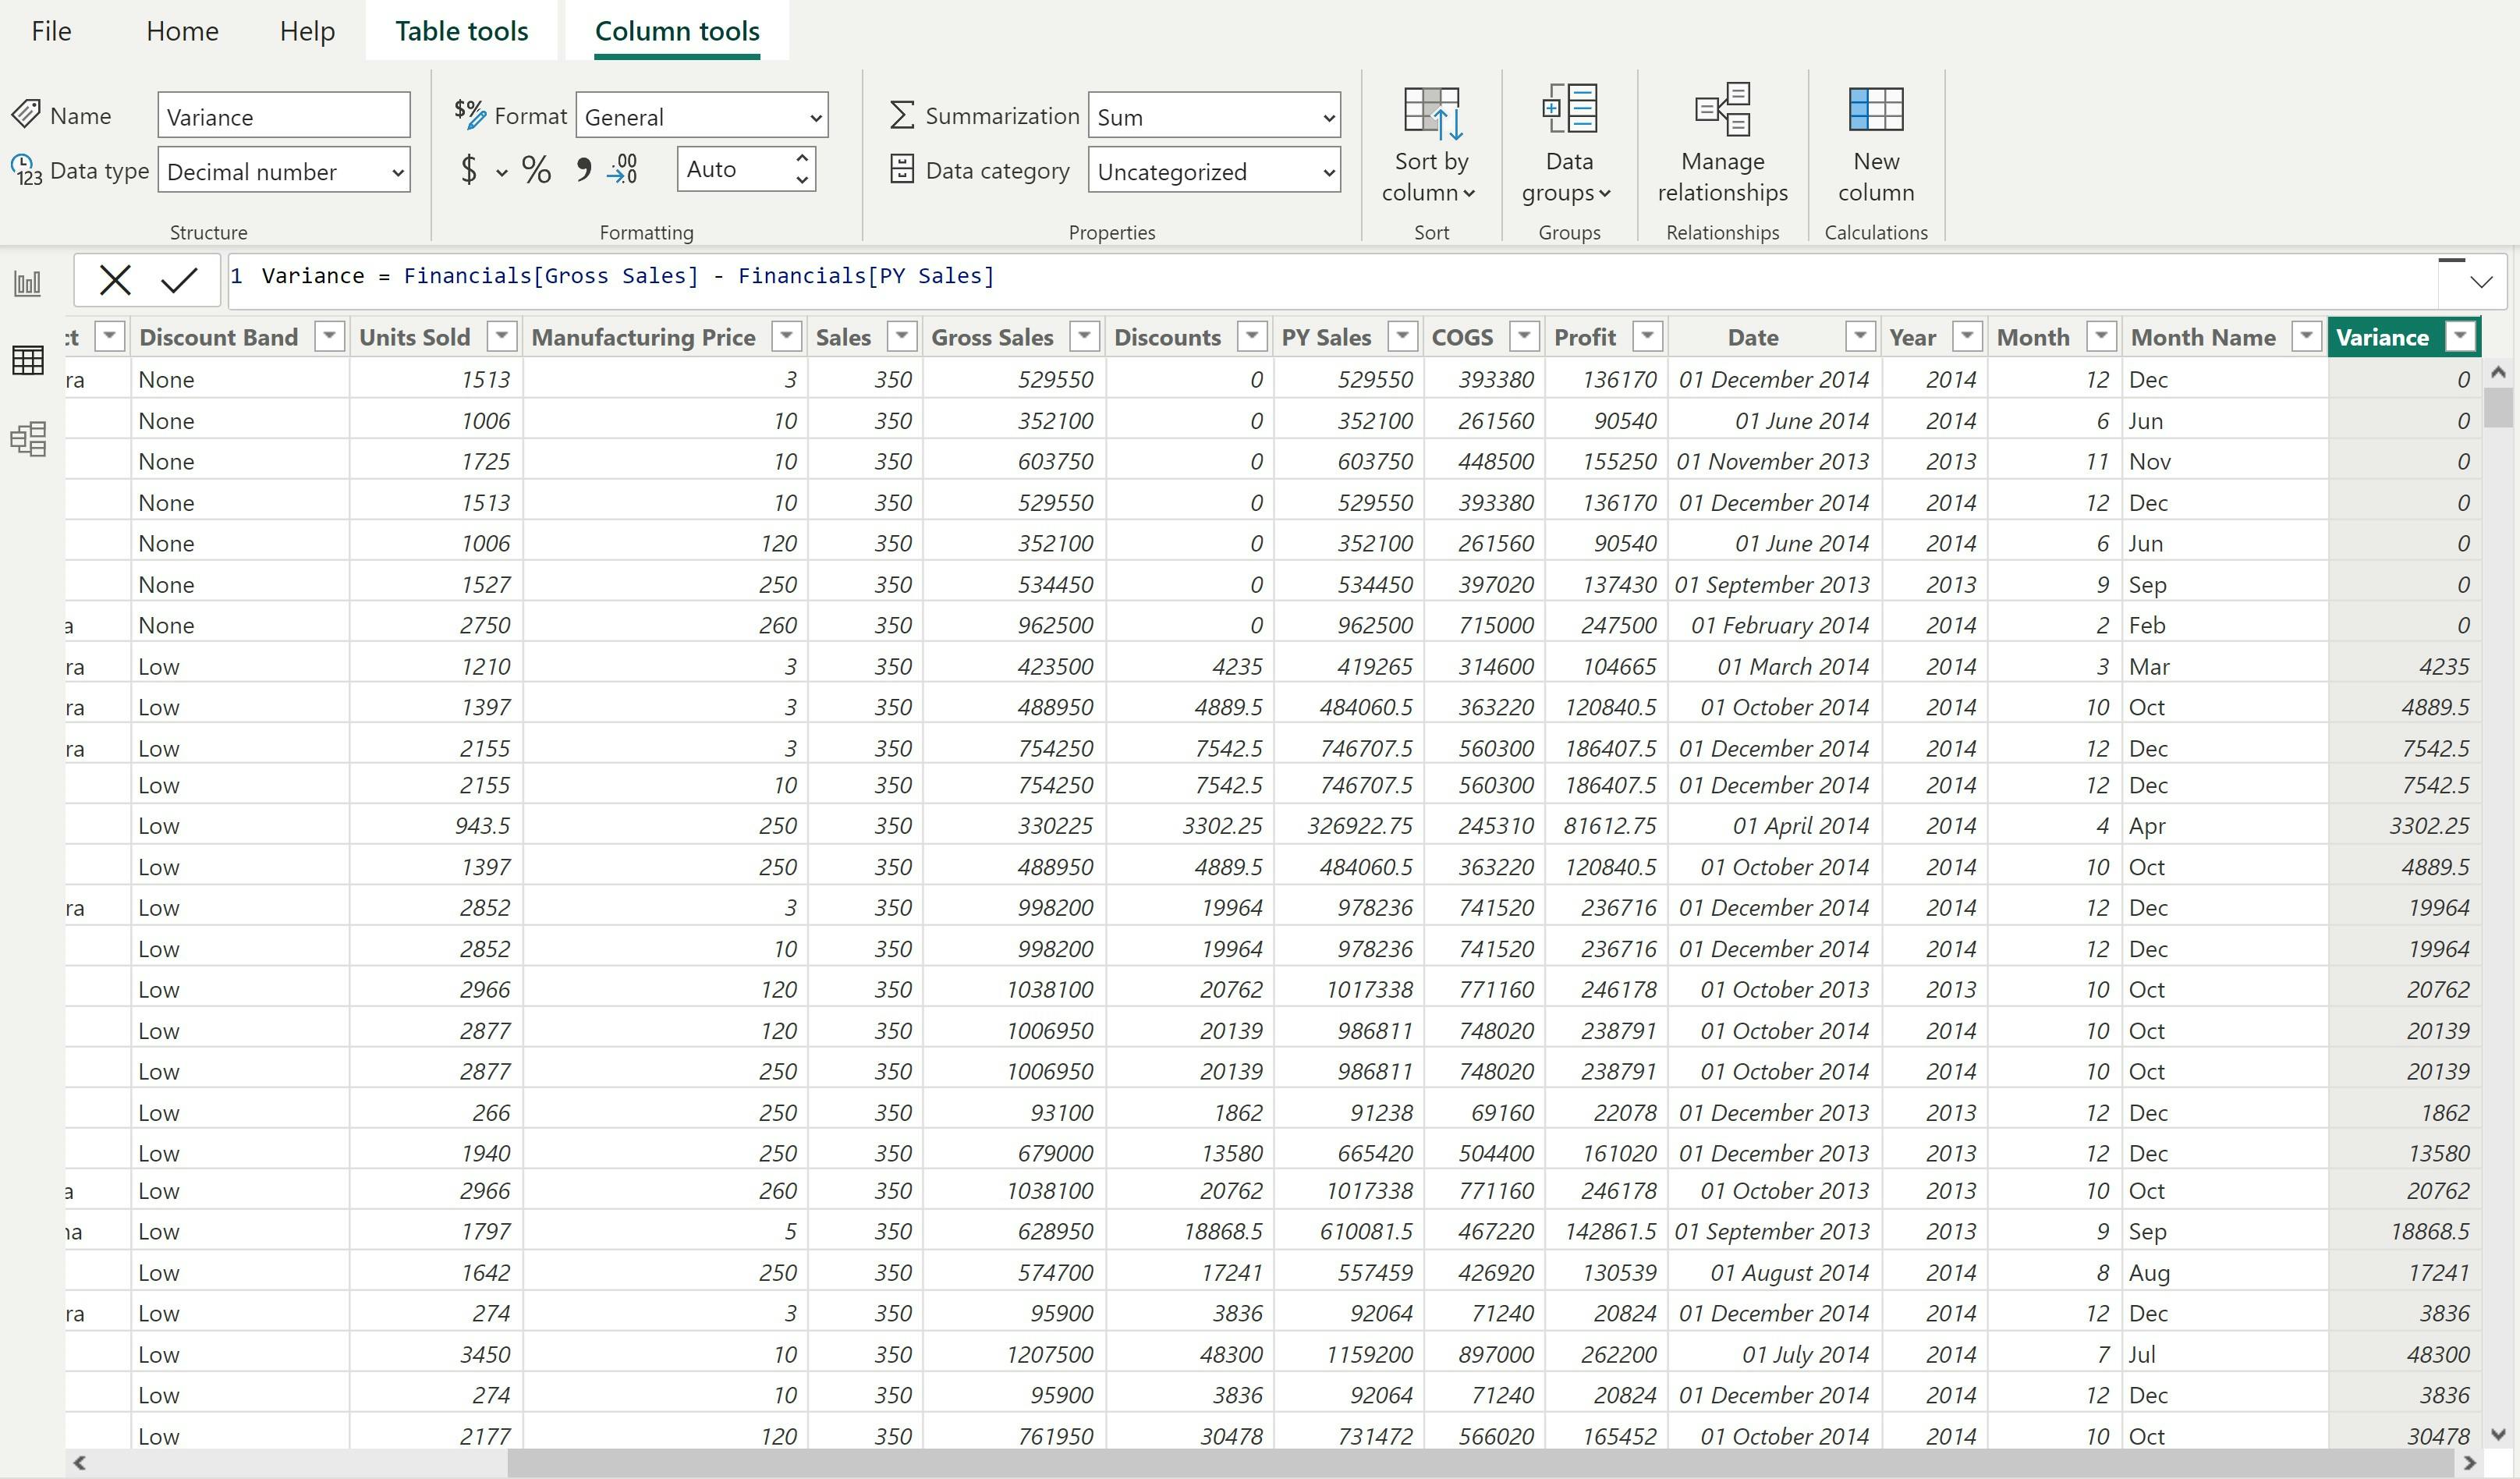Click the New column icon
This screenshot has width=2520, height=1479.
point(1875,140)
